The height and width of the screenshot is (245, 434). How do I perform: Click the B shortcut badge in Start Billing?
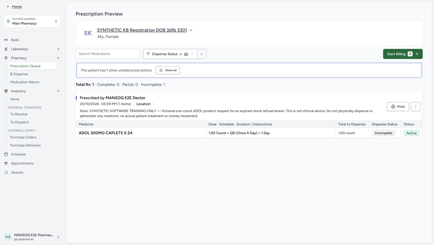pos(410,54)
